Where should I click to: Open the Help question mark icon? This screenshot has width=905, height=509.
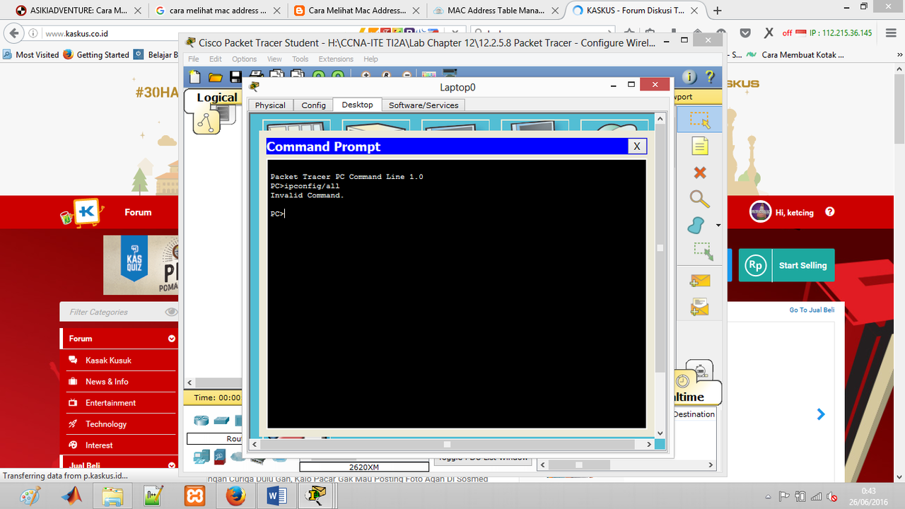pos(710,77)
